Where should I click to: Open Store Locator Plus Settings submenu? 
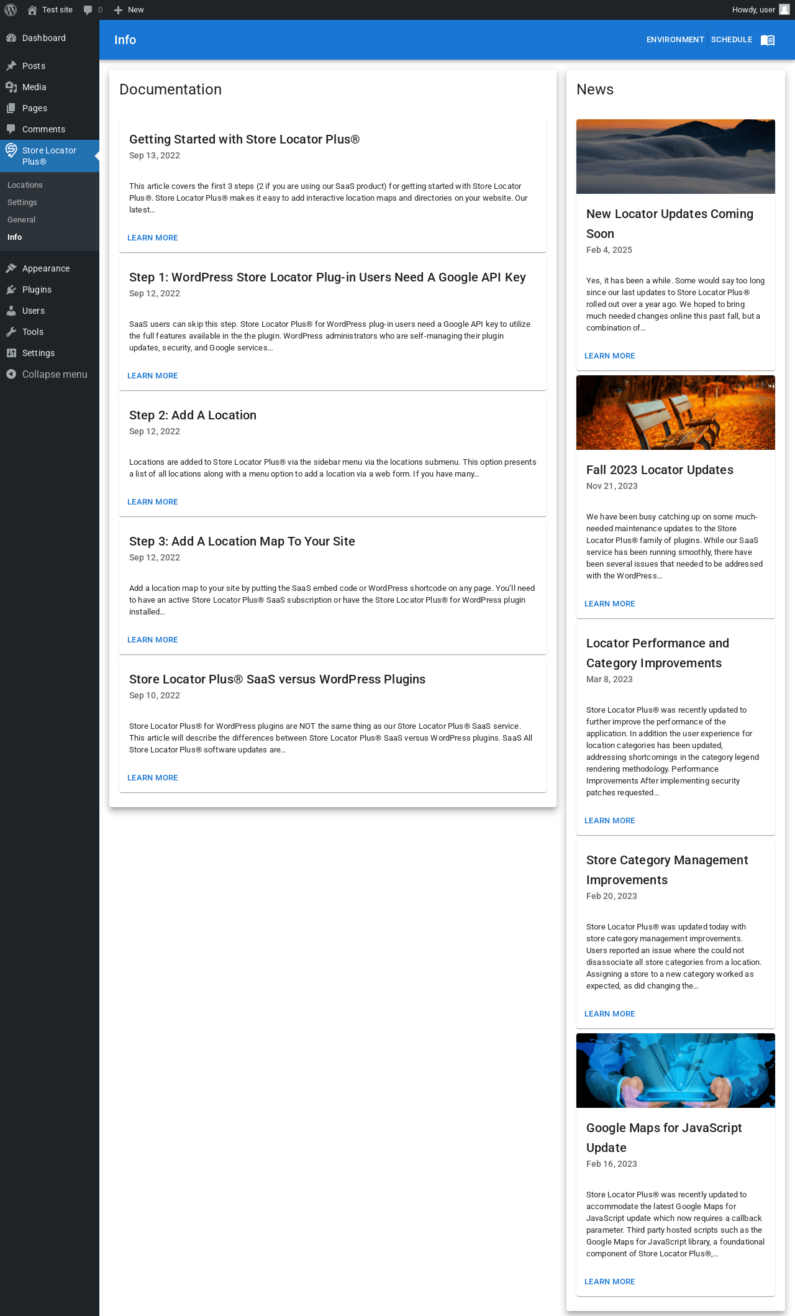22,203
